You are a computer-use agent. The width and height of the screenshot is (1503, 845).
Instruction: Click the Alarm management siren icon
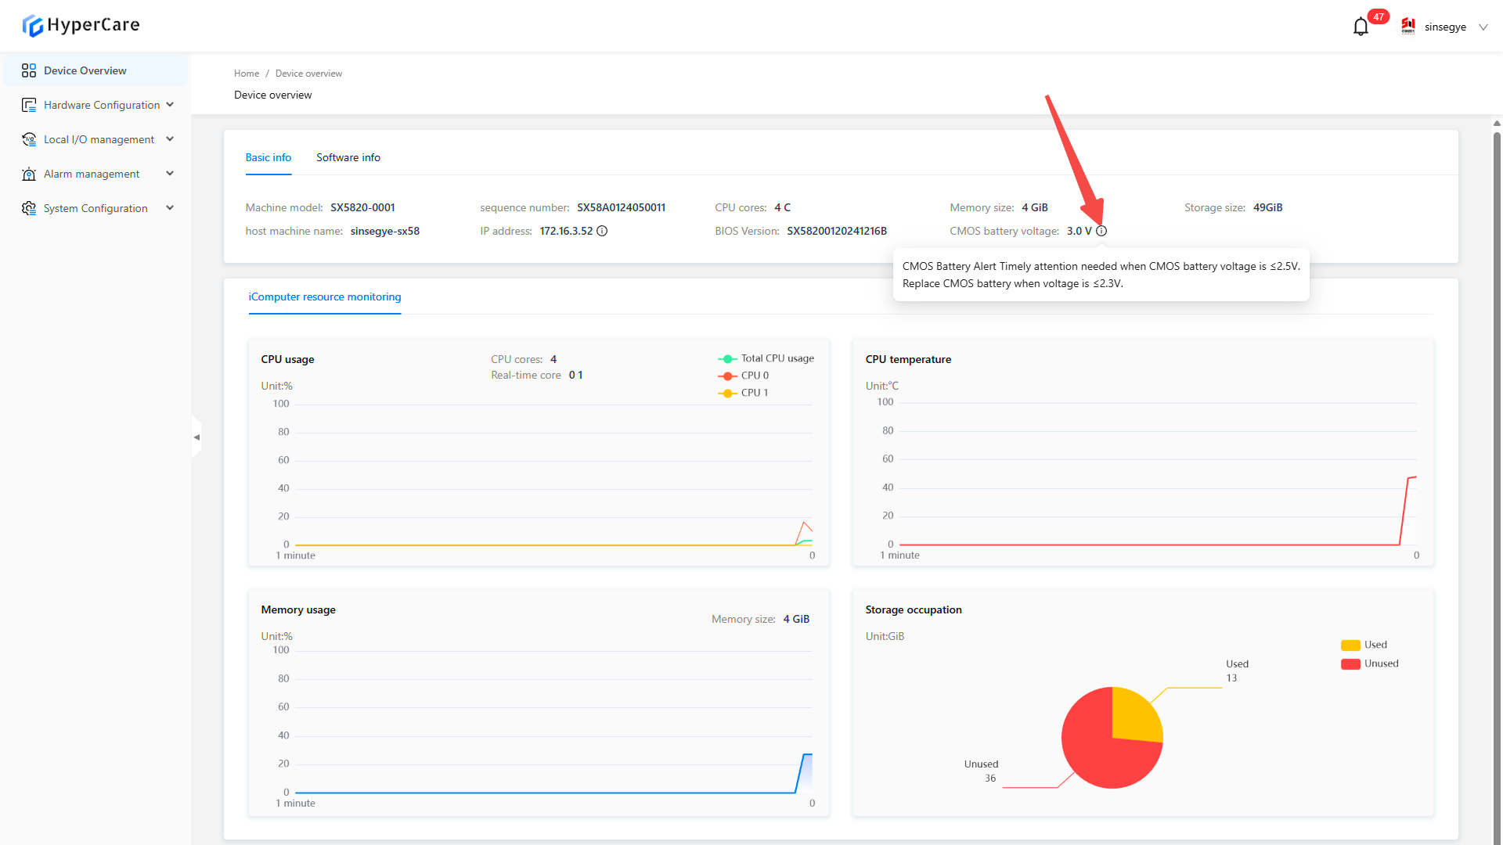29,174
